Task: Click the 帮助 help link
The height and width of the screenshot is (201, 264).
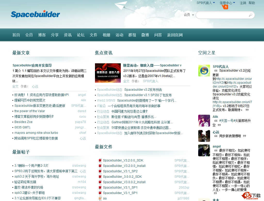Action: click(252, 3)
